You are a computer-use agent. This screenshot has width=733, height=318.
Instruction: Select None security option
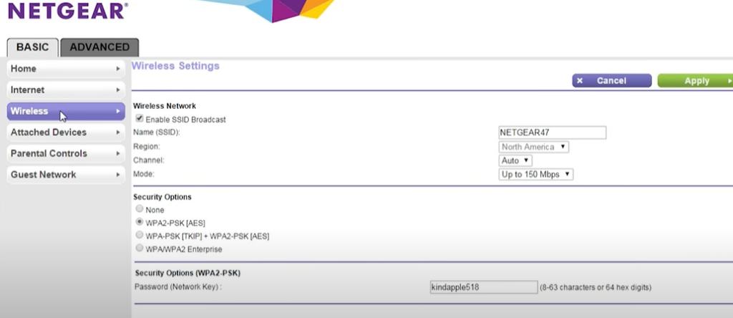pos(140,209)
